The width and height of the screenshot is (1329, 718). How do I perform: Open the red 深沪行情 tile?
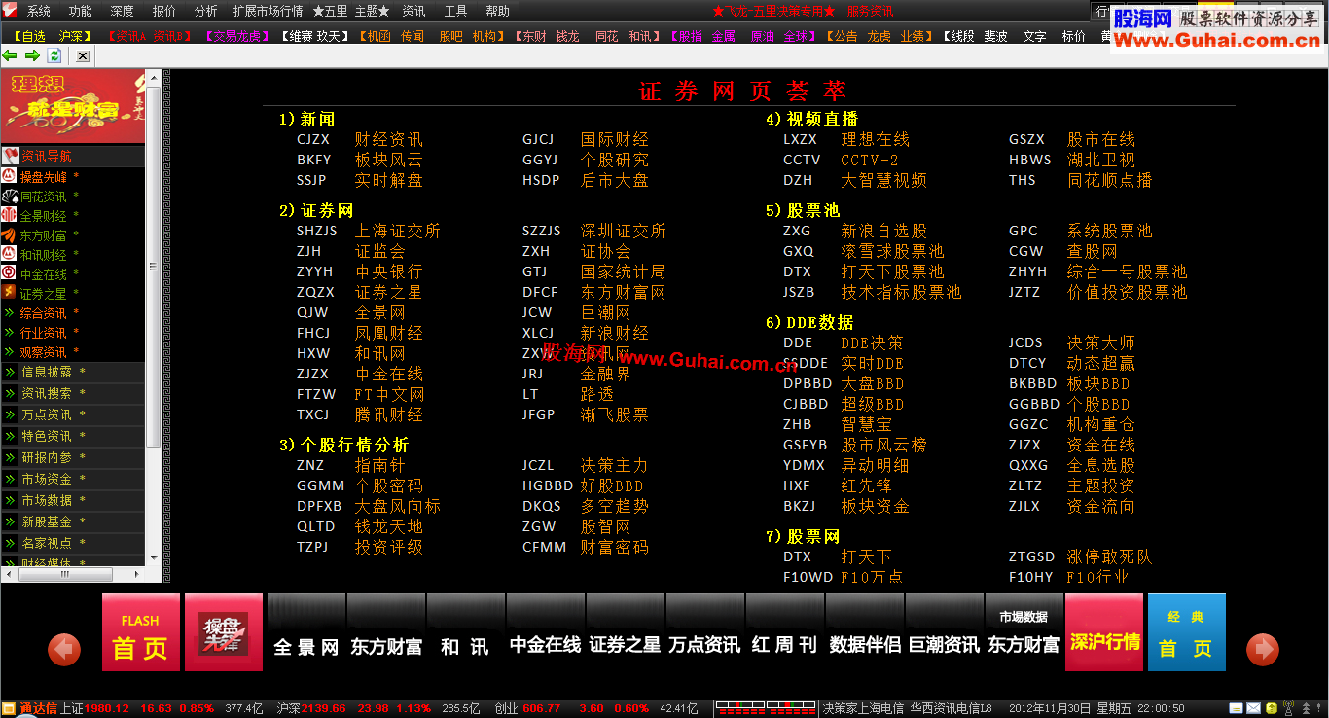pos(1104,632)
